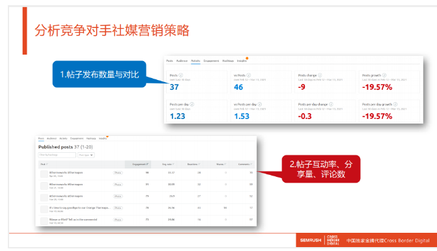Click the Comments column header label
Screen dimensions: 437x251
(x=244, y=164)
